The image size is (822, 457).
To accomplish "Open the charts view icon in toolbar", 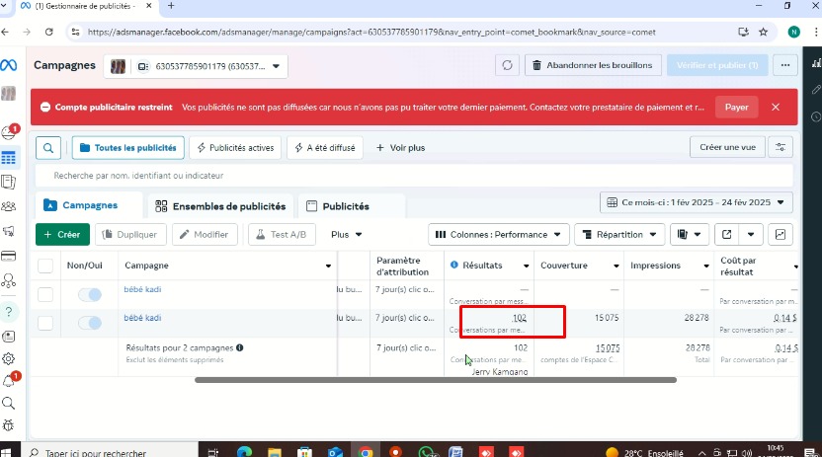I will 781,235.
